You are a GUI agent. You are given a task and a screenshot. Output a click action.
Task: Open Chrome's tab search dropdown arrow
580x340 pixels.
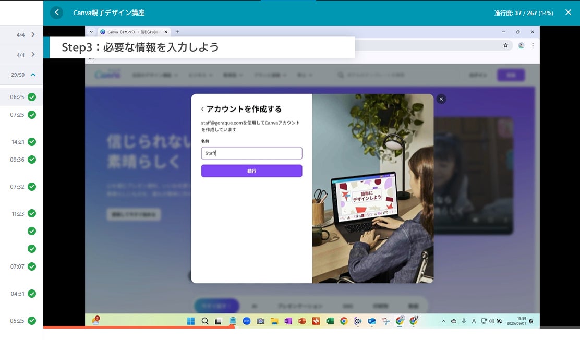click(91, 32)
